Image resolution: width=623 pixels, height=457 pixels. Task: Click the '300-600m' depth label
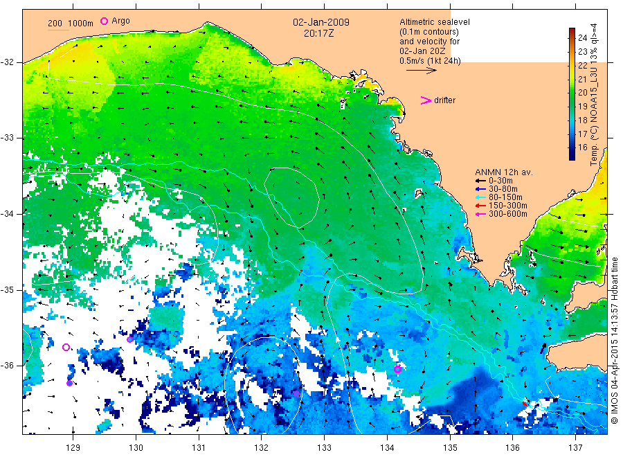508,214
